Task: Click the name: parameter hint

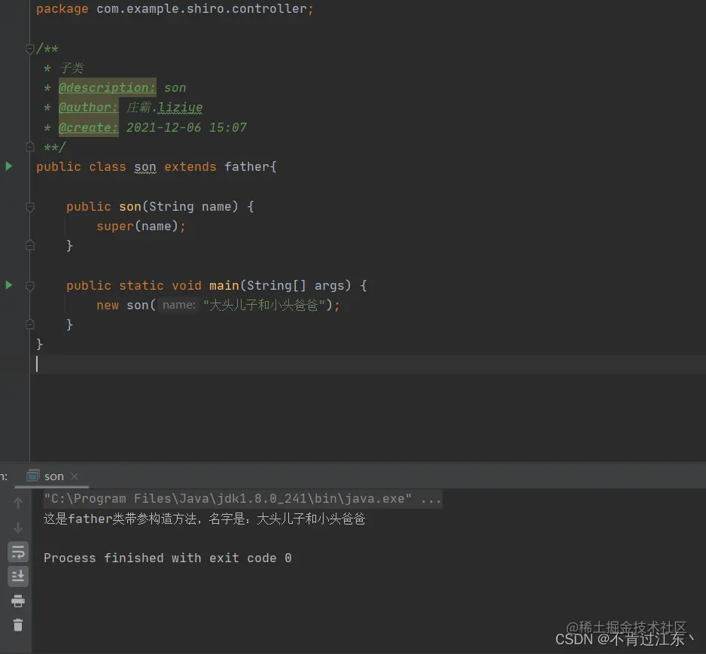Action: tap(178, 305)
